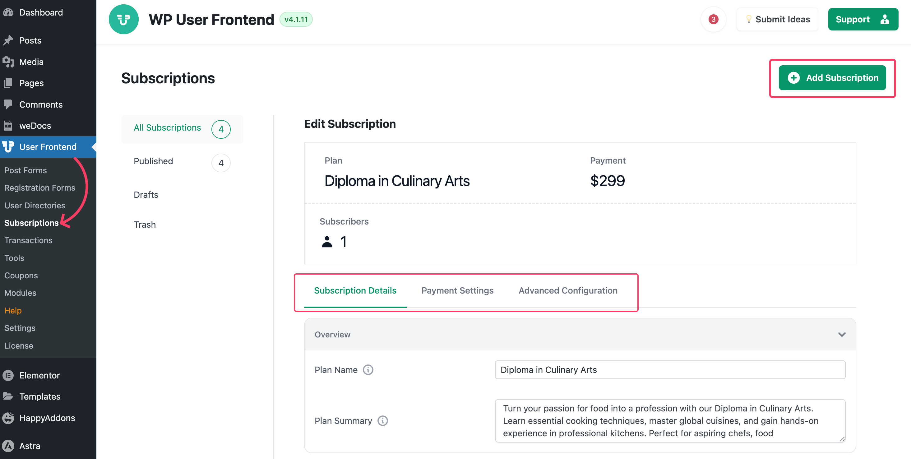Click inside the Plan Summary textarea
The width and height of the screenshot is (911, 459).
(x=669, y=420)
